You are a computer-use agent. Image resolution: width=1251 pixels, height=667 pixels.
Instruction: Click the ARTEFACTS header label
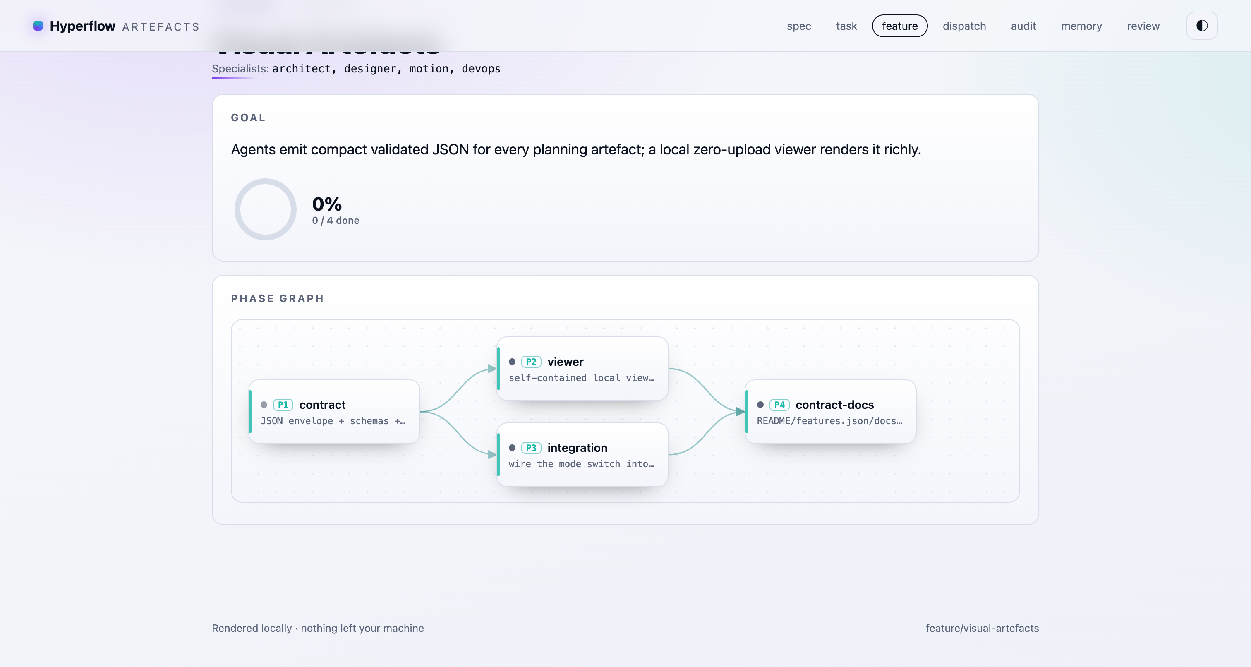(161, 27)
